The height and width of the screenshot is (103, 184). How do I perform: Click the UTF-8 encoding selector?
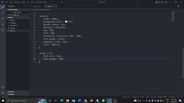pyautogui.click(x=142, y=97)
